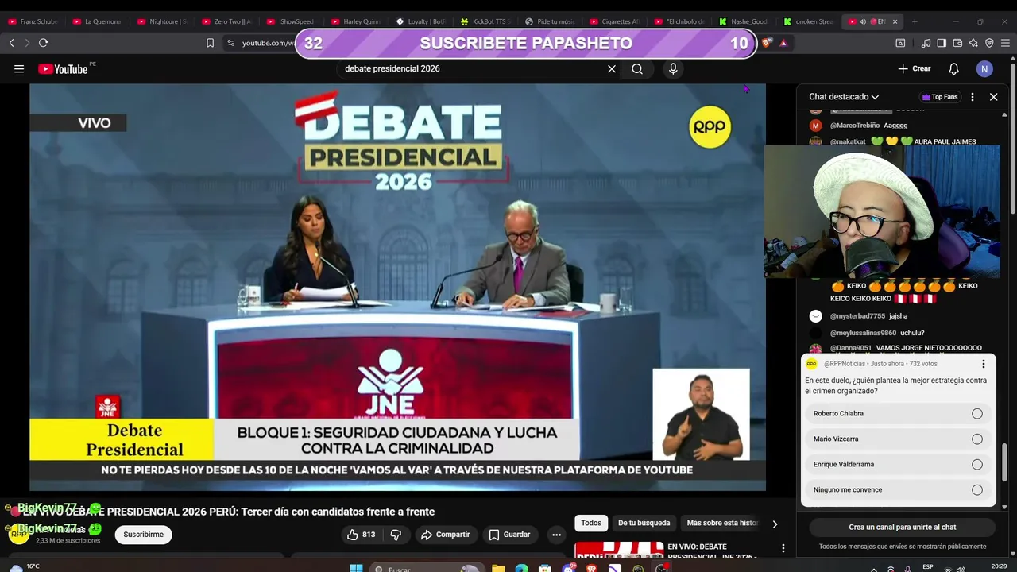Open the Top Fans button
The image size is (1017, 572).
[939, 97]
